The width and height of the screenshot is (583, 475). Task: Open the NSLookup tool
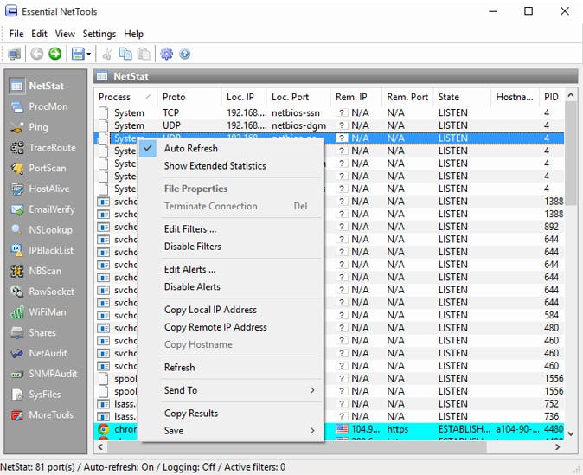click(x=42, y=230)
